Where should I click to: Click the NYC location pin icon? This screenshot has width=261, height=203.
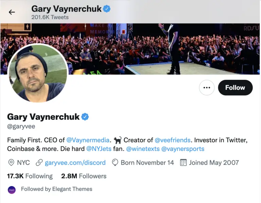11,163
